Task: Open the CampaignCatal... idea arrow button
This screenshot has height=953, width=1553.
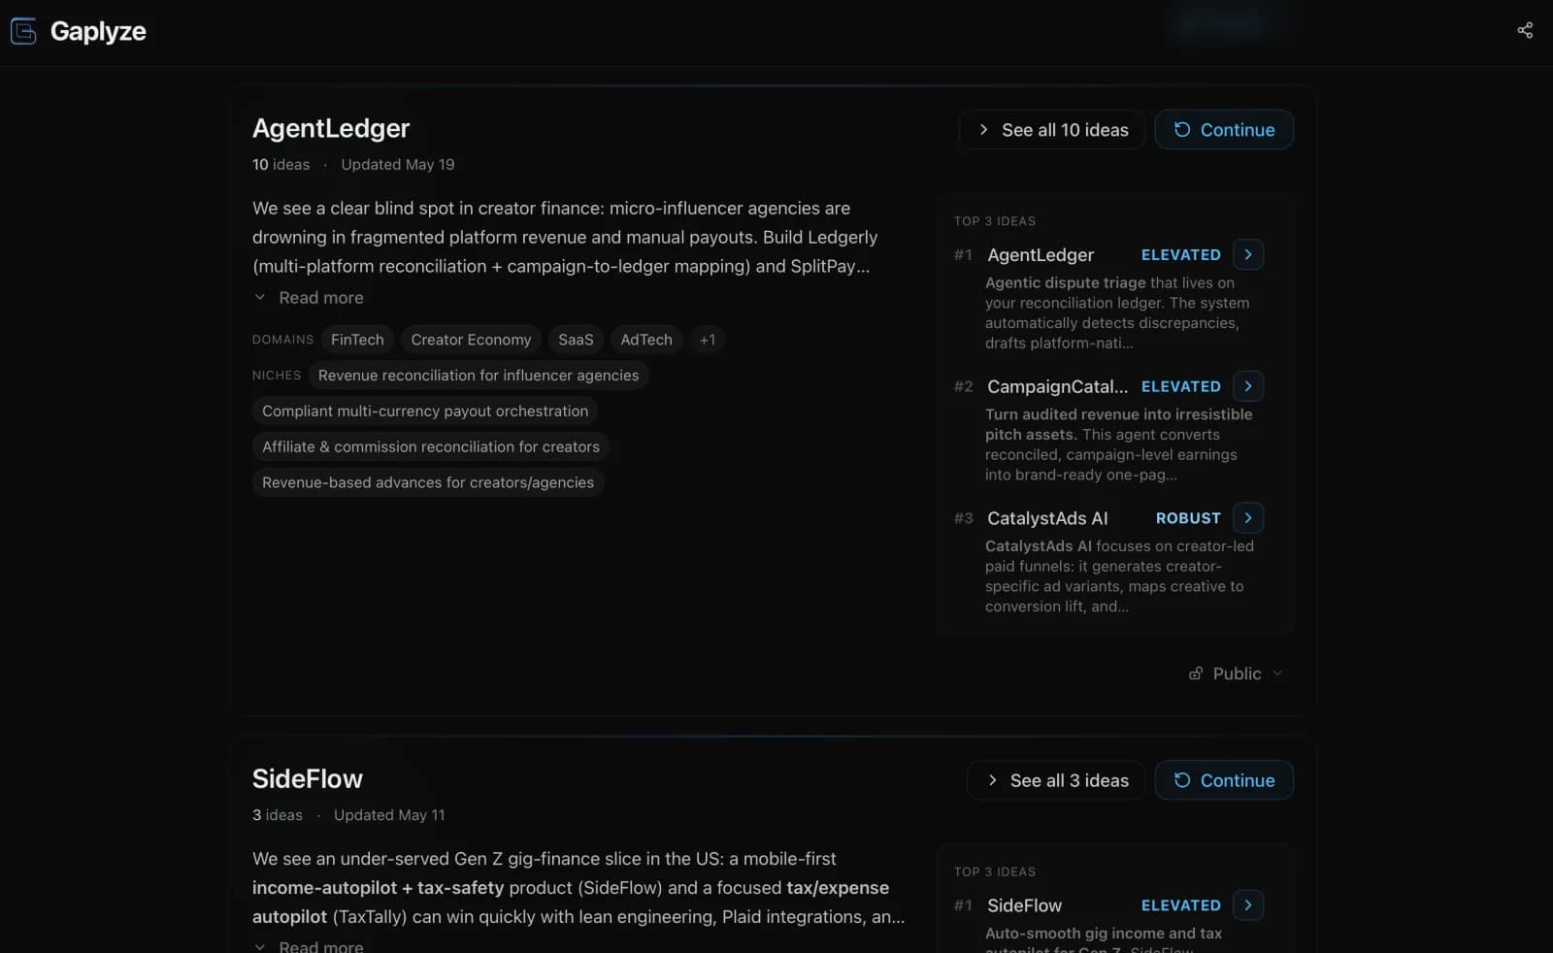Action: [1248, 386]
